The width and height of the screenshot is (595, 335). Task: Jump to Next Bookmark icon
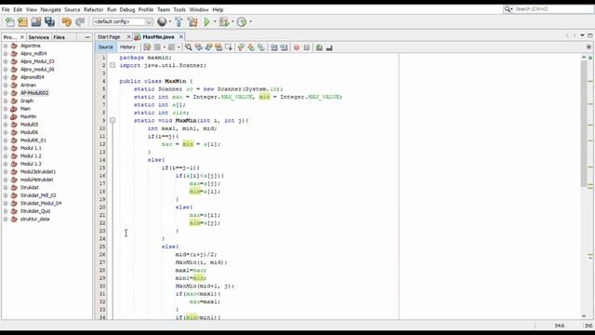[x=251, y=47]
